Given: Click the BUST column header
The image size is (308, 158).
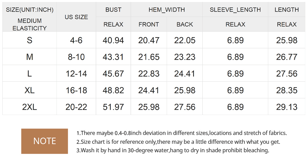Looking at the screenshot, I should pyautogui.click(x=113, y=10).
